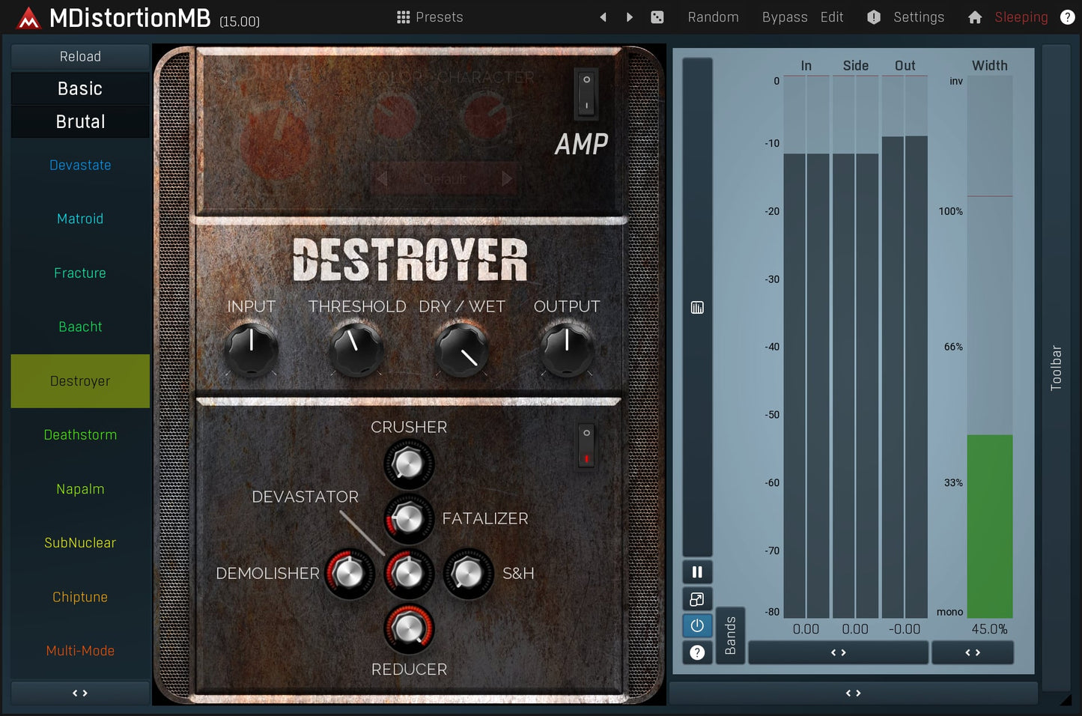Click the home icon in top bar
The height and width of the screenshot is (716, 1082).
tap(974, 17)
